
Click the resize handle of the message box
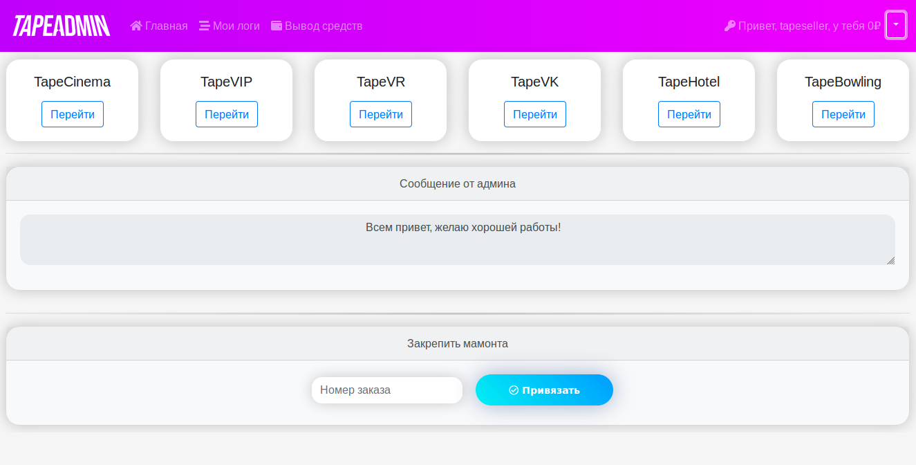point(890,260)
